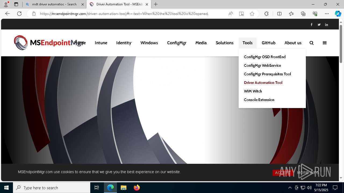The height and width of the screenshot is (193, 344).
Task: Refresh the current page
Action: (19, 14)
